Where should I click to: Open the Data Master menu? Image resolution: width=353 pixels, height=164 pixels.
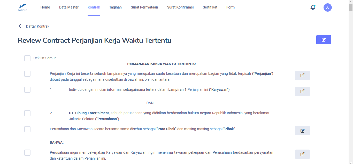tap(69, 7)
